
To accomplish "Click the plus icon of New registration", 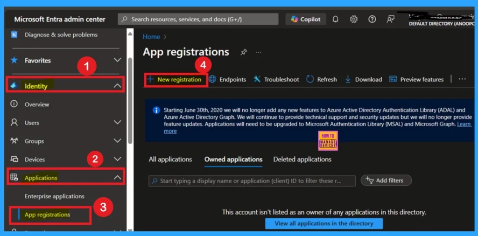I will point(150,79).
